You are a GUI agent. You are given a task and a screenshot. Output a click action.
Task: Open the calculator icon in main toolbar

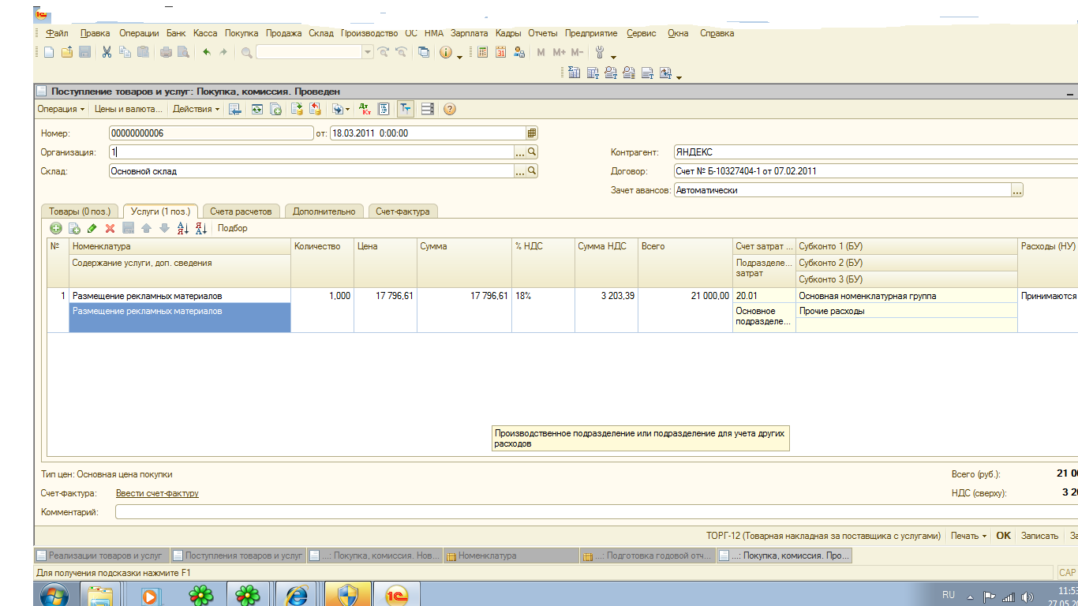(x=482, y=52)
